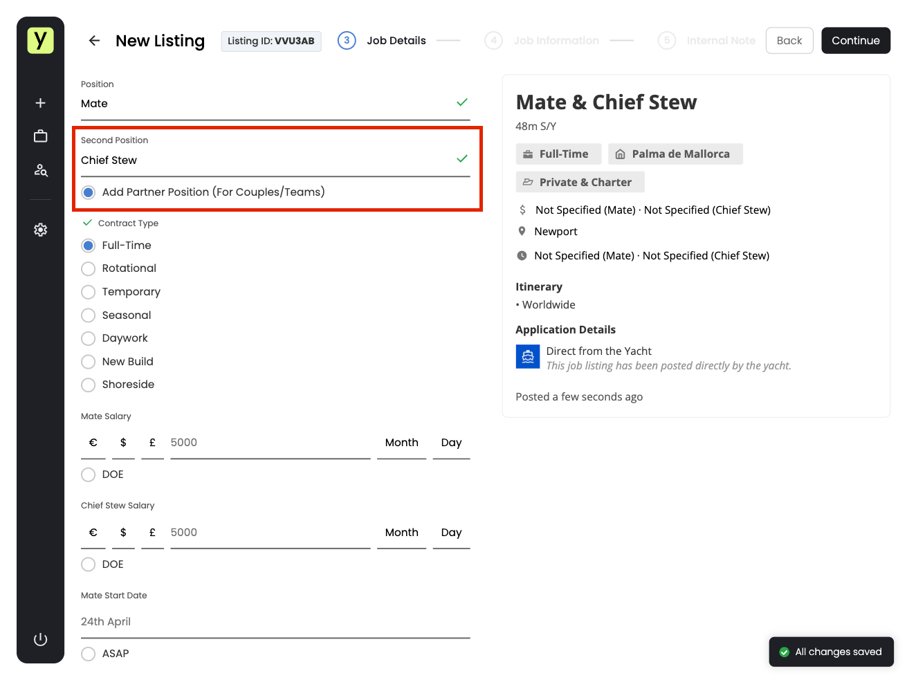The image size is (907, 680).
Task: Choose Day period for Mate Salary
Action: point(451,443)
